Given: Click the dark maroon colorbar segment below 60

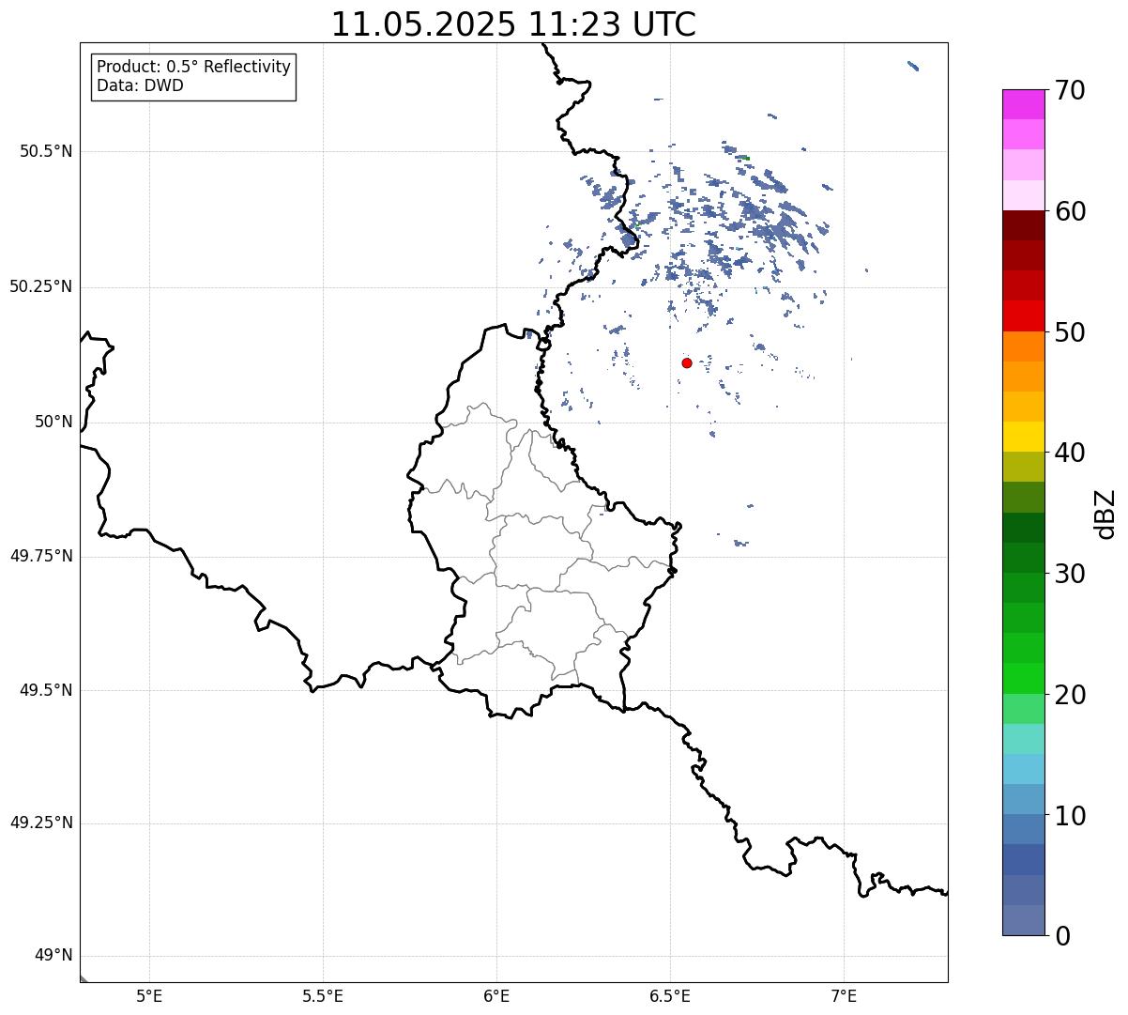Looking at the screenshot, I should tap(1023, 225).
